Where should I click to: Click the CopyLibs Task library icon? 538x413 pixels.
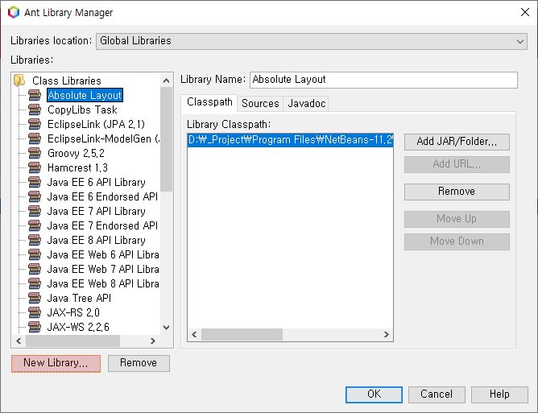pos(35,109)
